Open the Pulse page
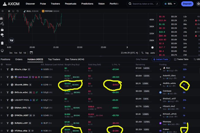Screen dimensions: 200x133 point(43,4)
